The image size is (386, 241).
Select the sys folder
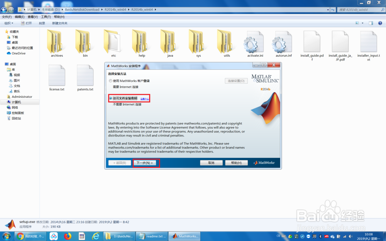tap(198, 43)
